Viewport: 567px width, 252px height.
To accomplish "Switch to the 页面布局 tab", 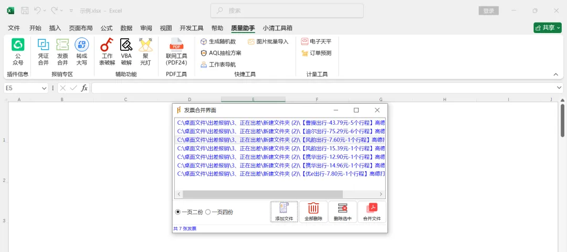I will pyautogui.click(x=81, y=28).
